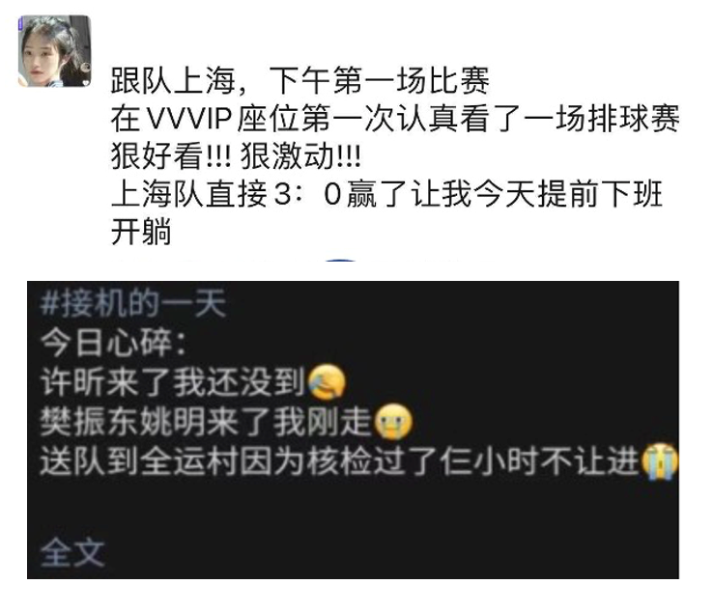713x612 pixels.
Task: Tap the #接机的一天 hashtag
Action: tap(132, 303)
